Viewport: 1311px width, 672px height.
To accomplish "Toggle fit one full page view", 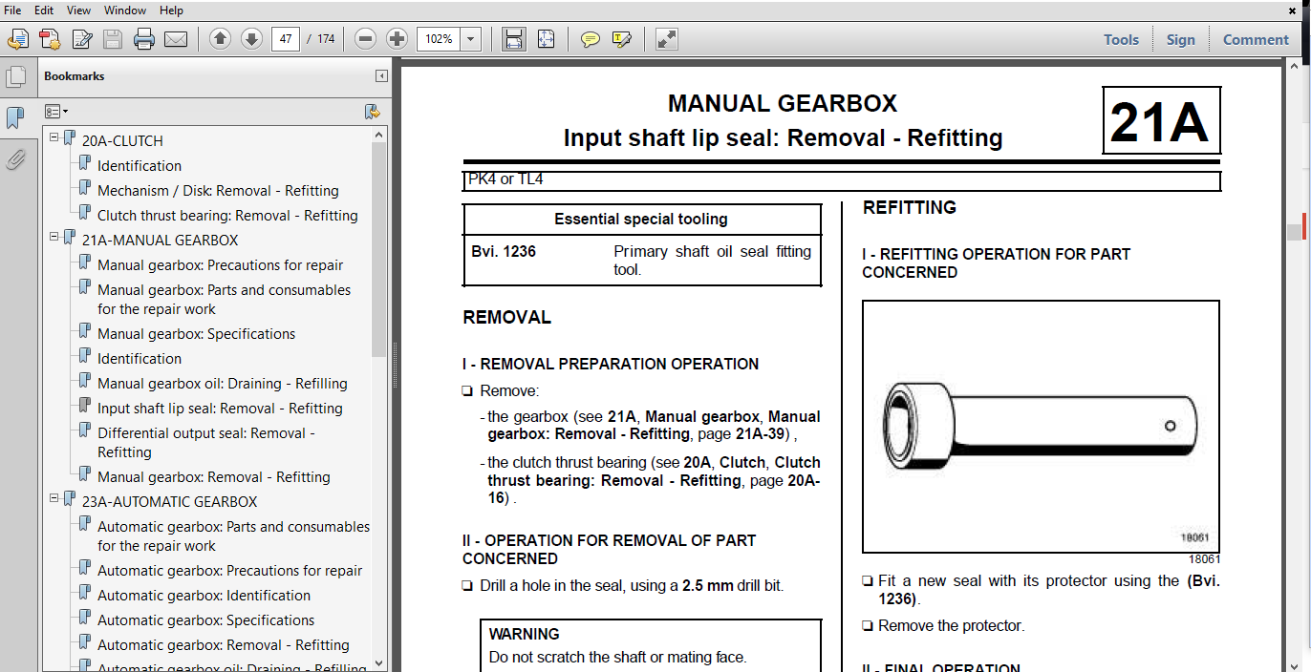I will [x=546, y=39].
